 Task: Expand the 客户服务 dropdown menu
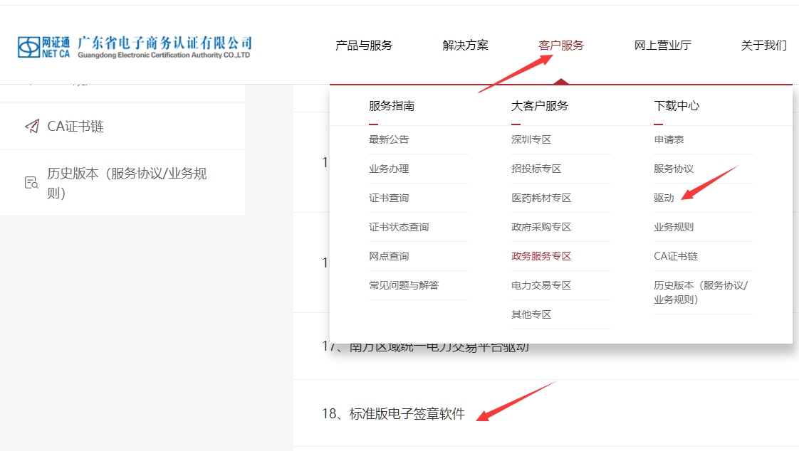point(561,46)
